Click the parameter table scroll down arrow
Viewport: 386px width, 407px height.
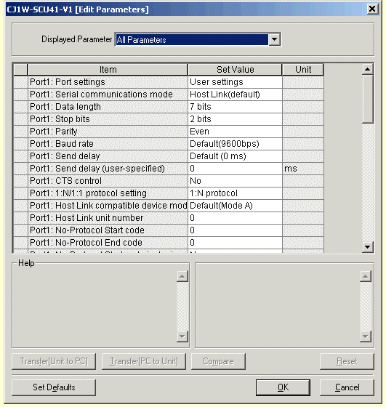tap(368, 247)
